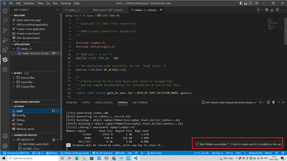Click No Kit Selected in status bar
This screenshot has width=287, height=161.
(x=102, y=153)
